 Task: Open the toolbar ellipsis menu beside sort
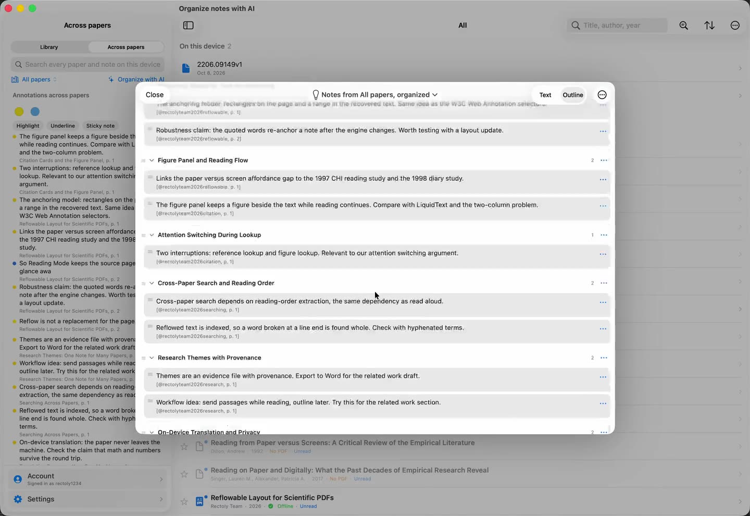pos(735,26)
